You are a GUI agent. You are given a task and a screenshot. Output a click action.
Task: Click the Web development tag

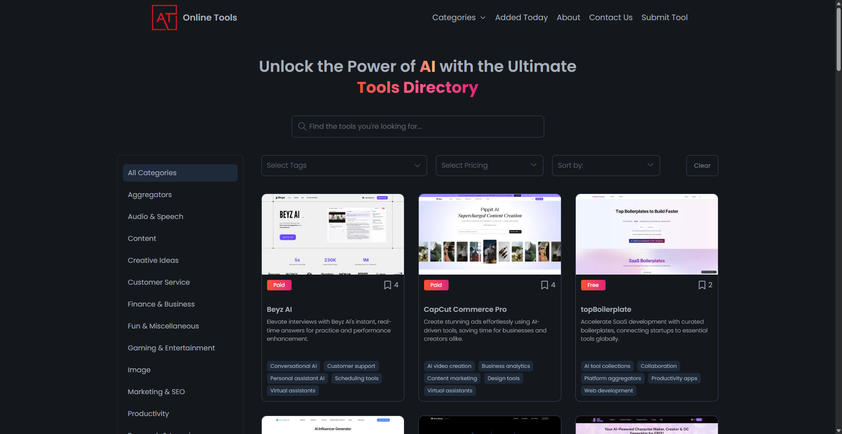[609, 391]
